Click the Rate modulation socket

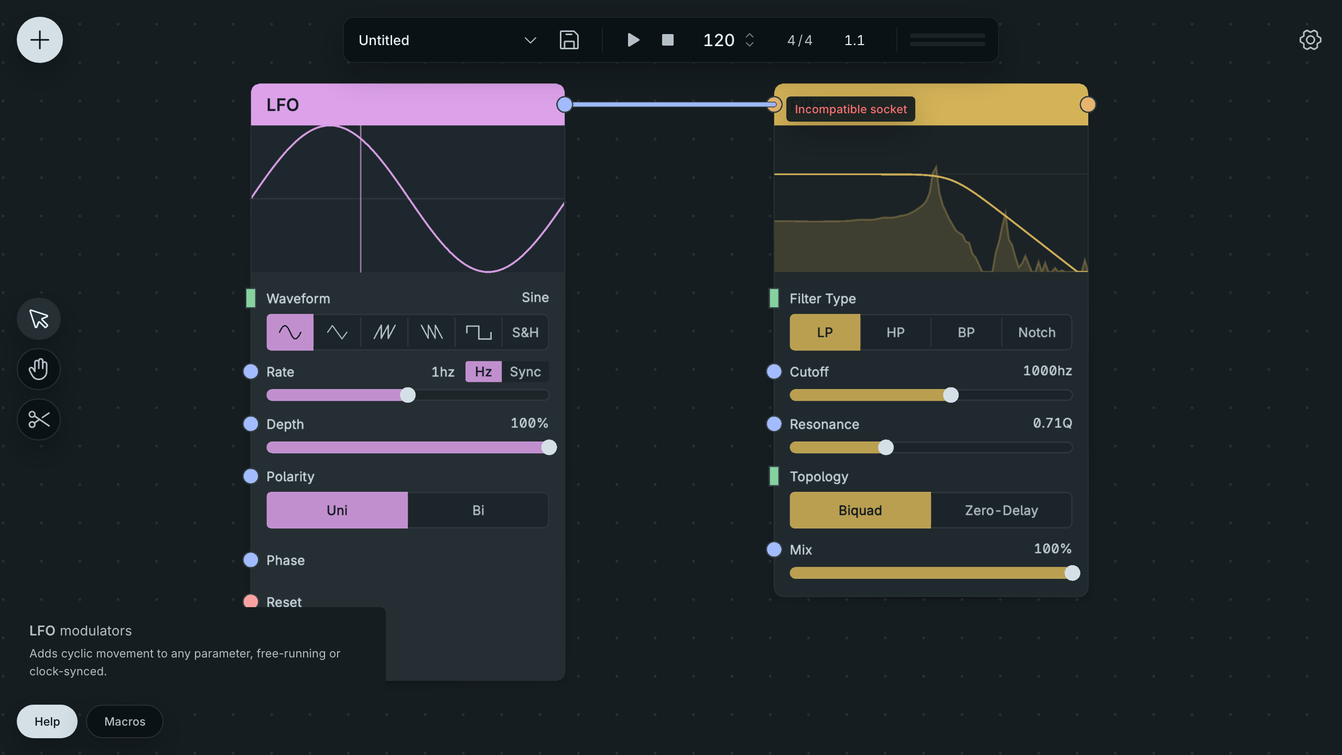(x=251, y=371)
